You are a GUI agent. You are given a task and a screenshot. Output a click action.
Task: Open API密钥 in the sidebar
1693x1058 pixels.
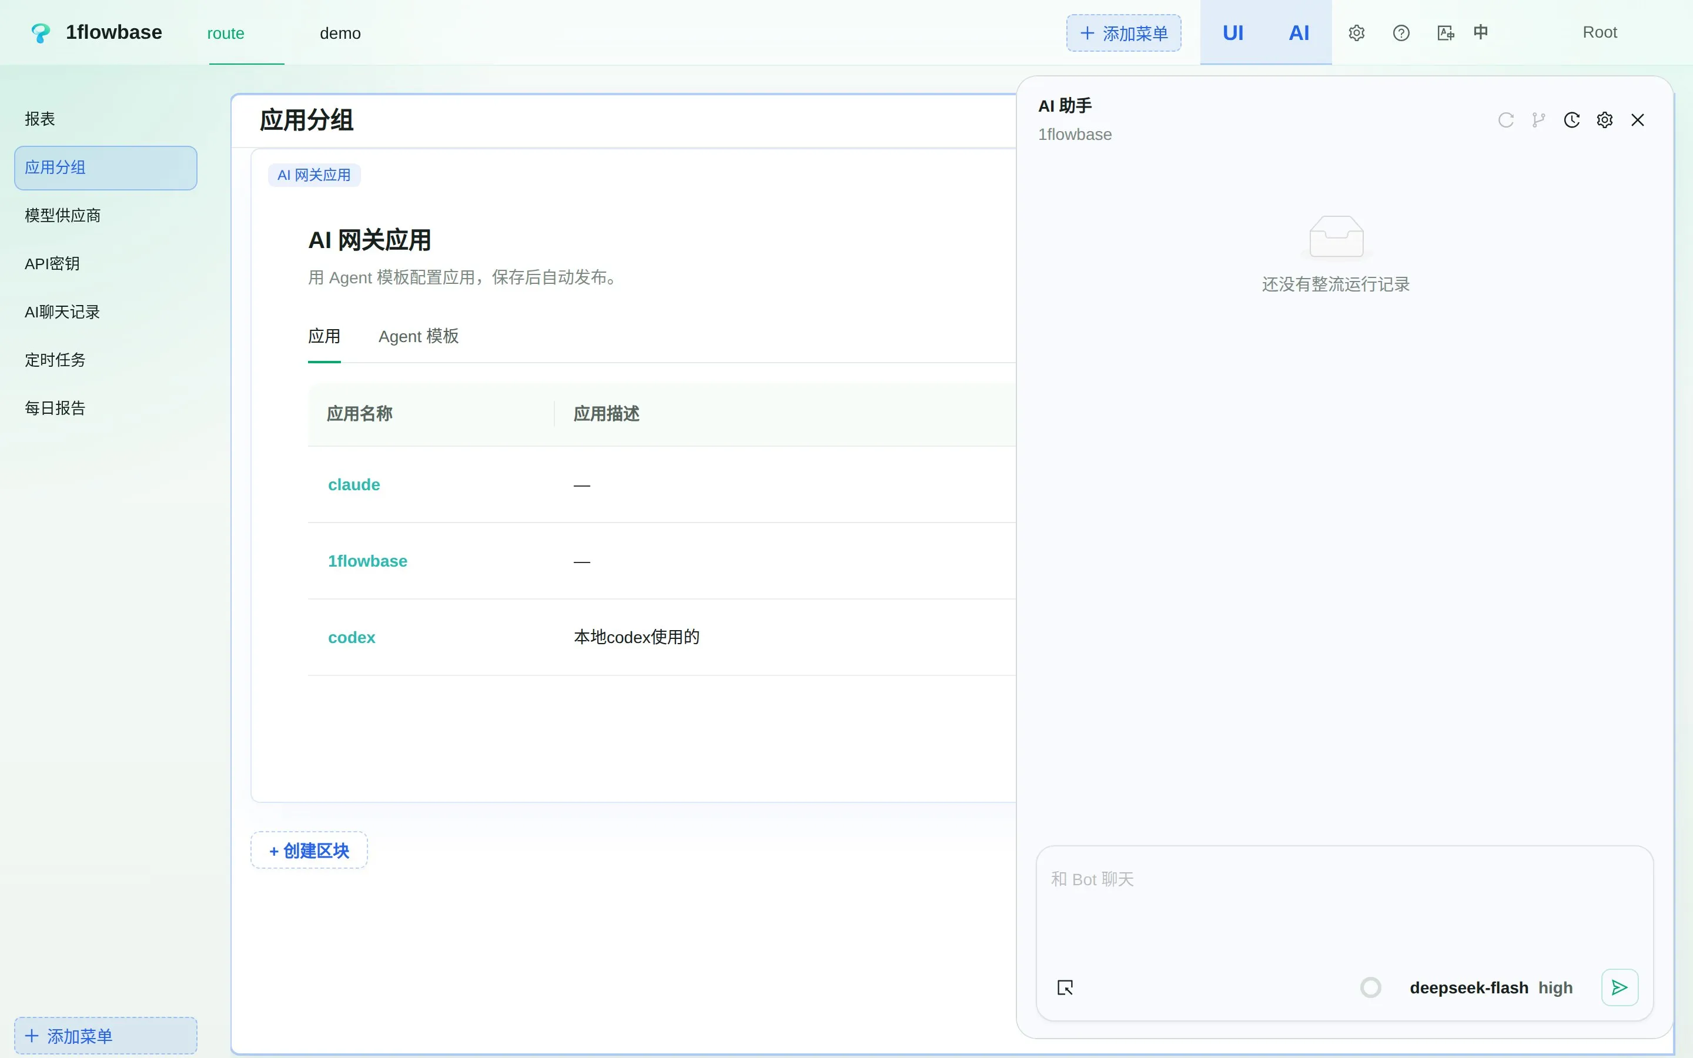(x=106, y=264)
